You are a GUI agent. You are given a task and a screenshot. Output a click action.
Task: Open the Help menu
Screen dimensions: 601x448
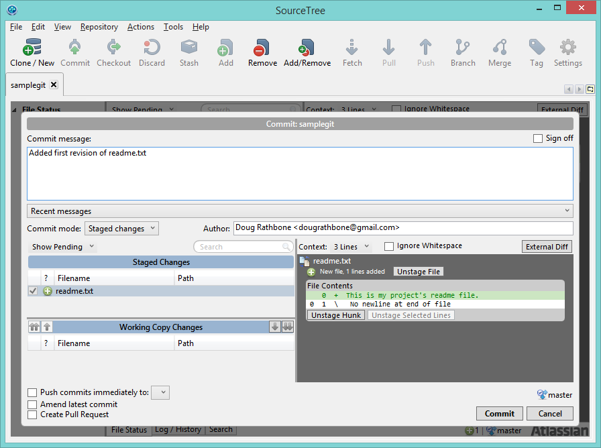point(201,27)
